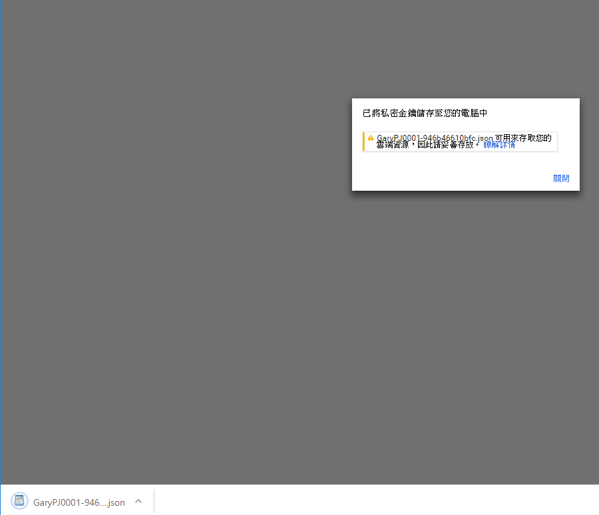Viewport: 599px width, 515px height.
Task: Expand the download options chevron
Action: [x=138, y=501]
